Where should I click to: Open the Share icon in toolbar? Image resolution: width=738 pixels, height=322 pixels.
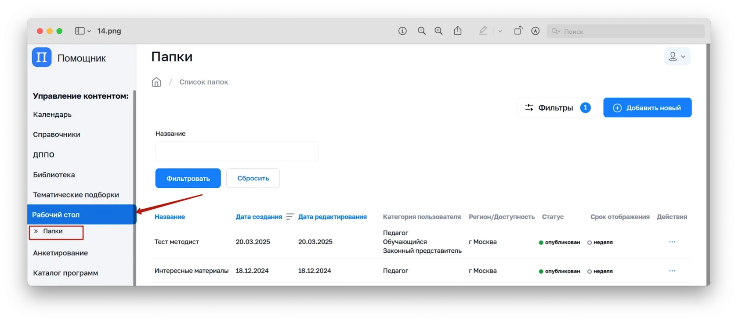tap(458, 31)
